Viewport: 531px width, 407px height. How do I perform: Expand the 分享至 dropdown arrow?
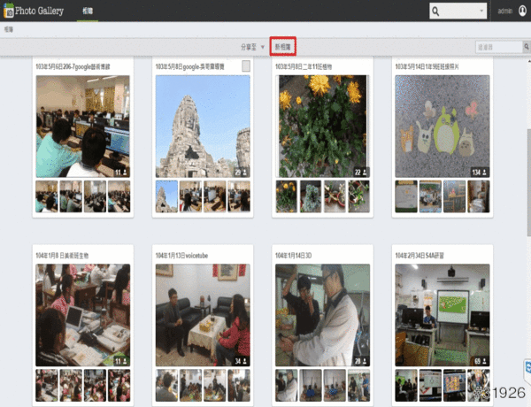tap(263, 47)
